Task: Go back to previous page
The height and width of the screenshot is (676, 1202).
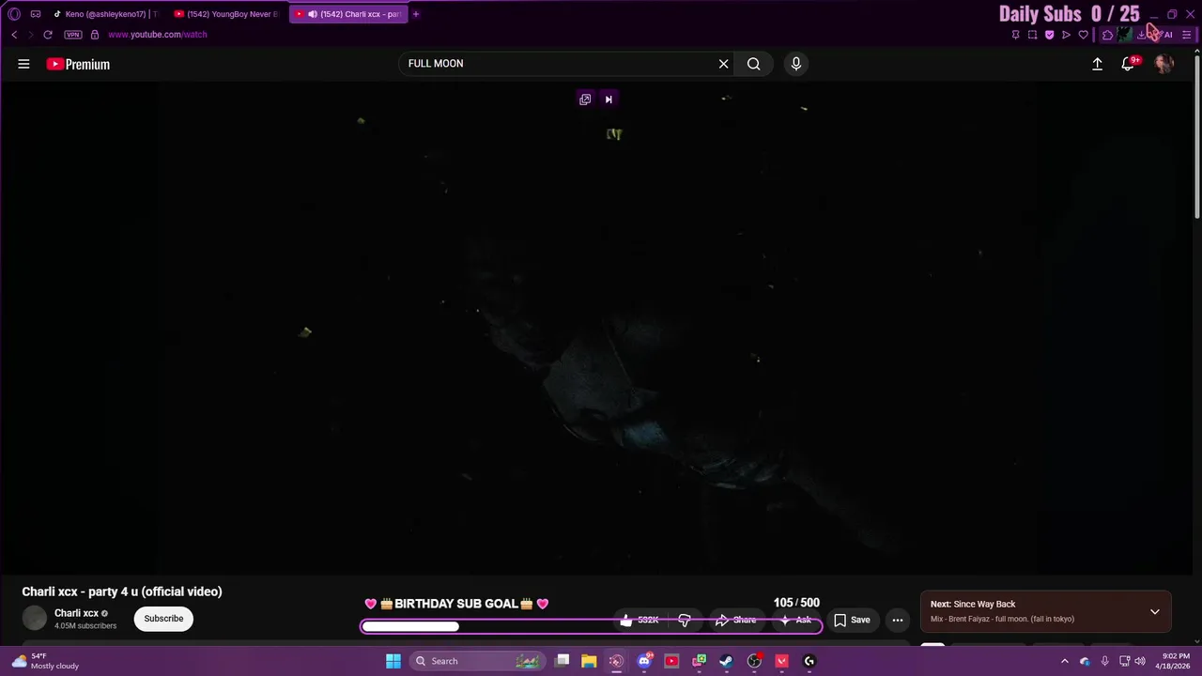Action: [x=14, y=35]
